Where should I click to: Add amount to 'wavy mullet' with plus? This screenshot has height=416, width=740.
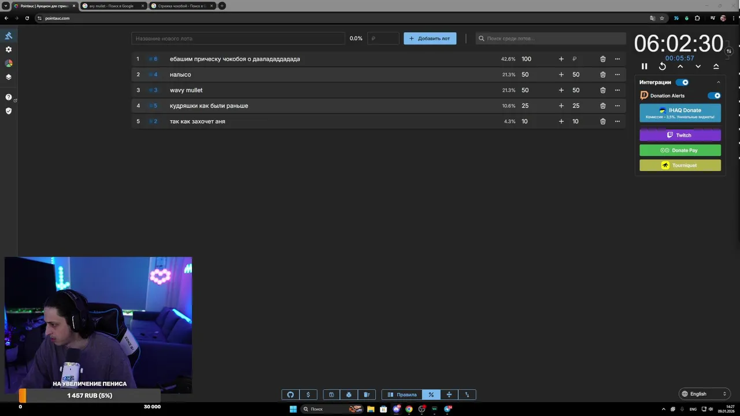point(561,90)
